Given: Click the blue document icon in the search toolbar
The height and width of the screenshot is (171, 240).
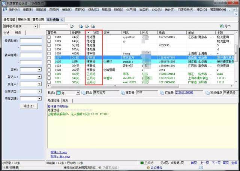Looking at the screenshot, I should pos(81,26).
